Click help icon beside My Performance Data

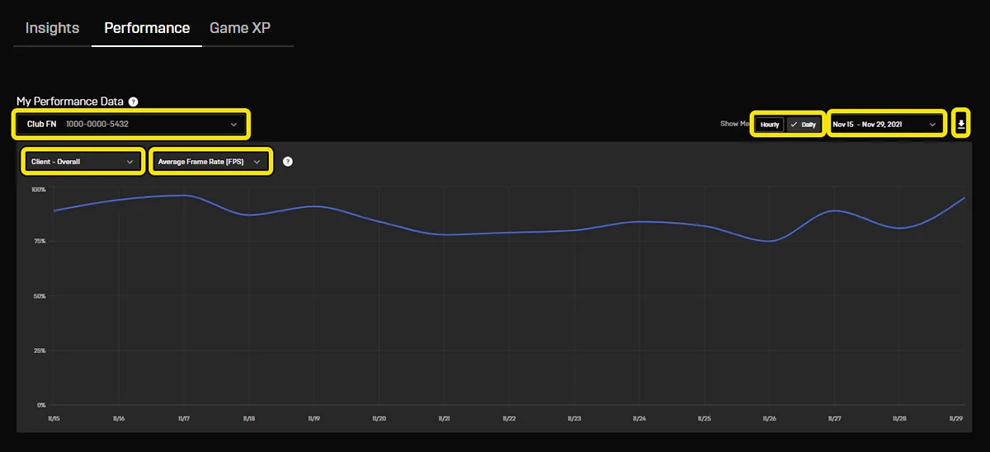(134, 101)
